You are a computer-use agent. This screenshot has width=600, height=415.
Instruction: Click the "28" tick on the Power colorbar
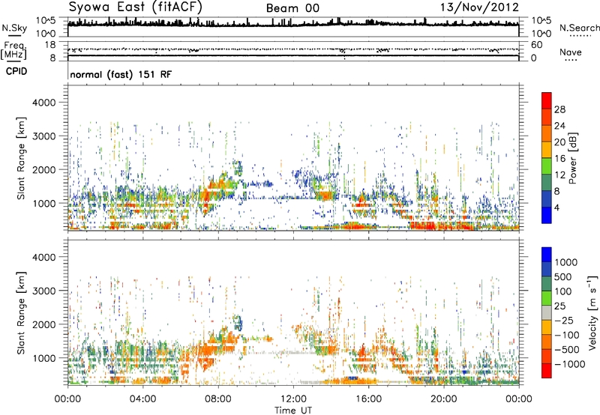tap(559, 109)
